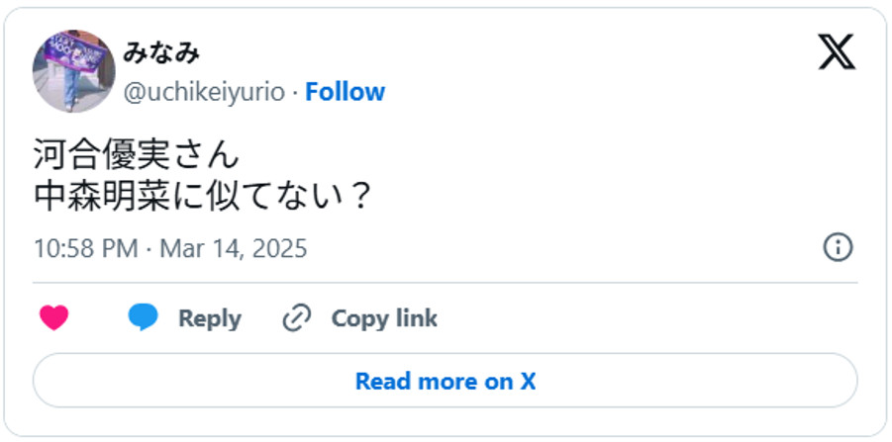Open the @uchikeiyurio handle link
Screen dimensions: 892x442
click(x=204, y=92)
